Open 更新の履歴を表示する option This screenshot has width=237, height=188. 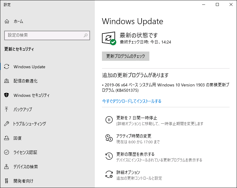pyautogui.click(x=135, y=154)
